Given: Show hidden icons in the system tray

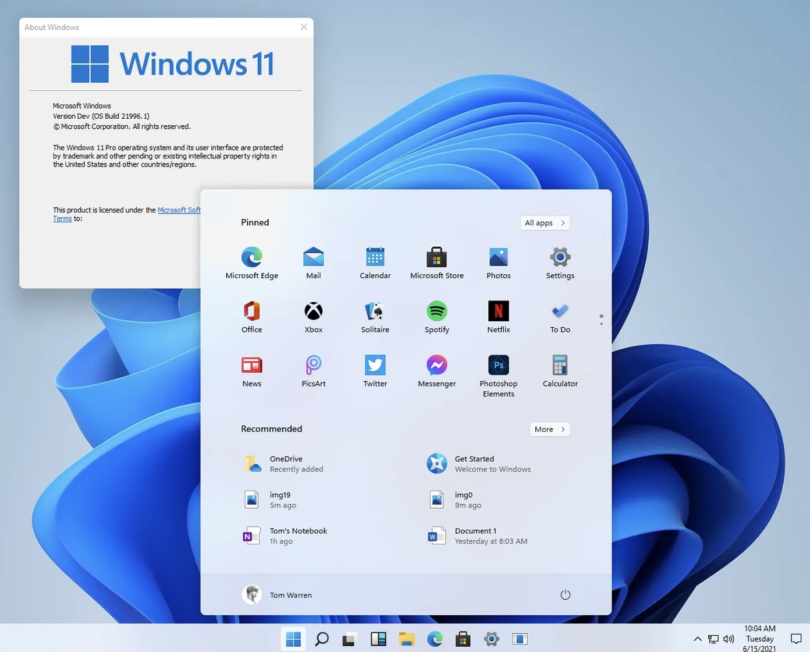Looking at the screenshot, I should (697, 639).
